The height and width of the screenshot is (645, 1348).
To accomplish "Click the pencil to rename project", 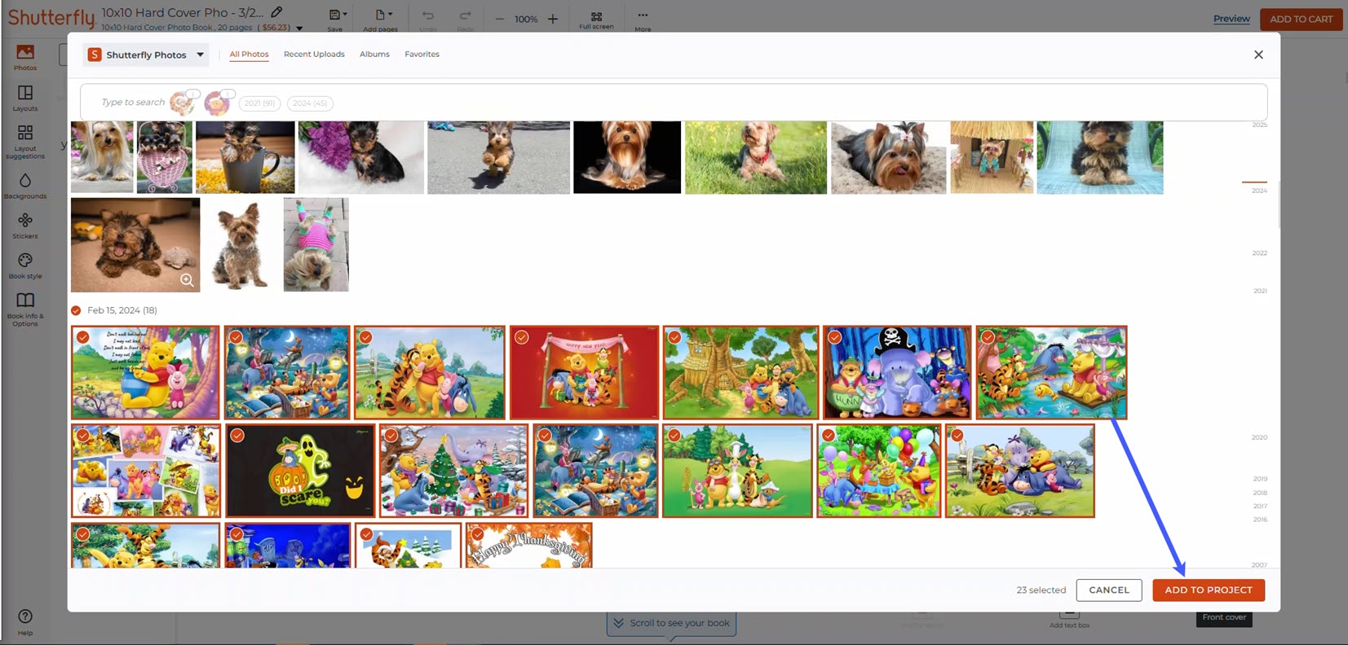I will coord(276,12).
